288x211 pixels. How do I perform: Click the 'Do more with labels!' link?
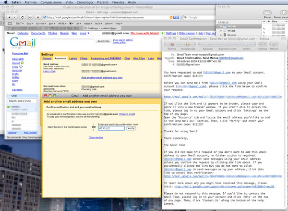click(145, 33)
